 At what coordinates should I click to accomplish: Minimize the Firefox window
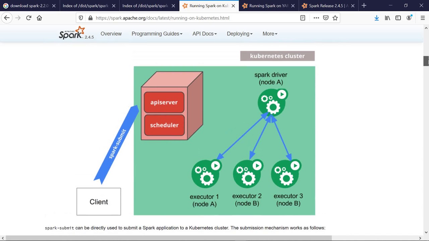(x=390, y=6)
